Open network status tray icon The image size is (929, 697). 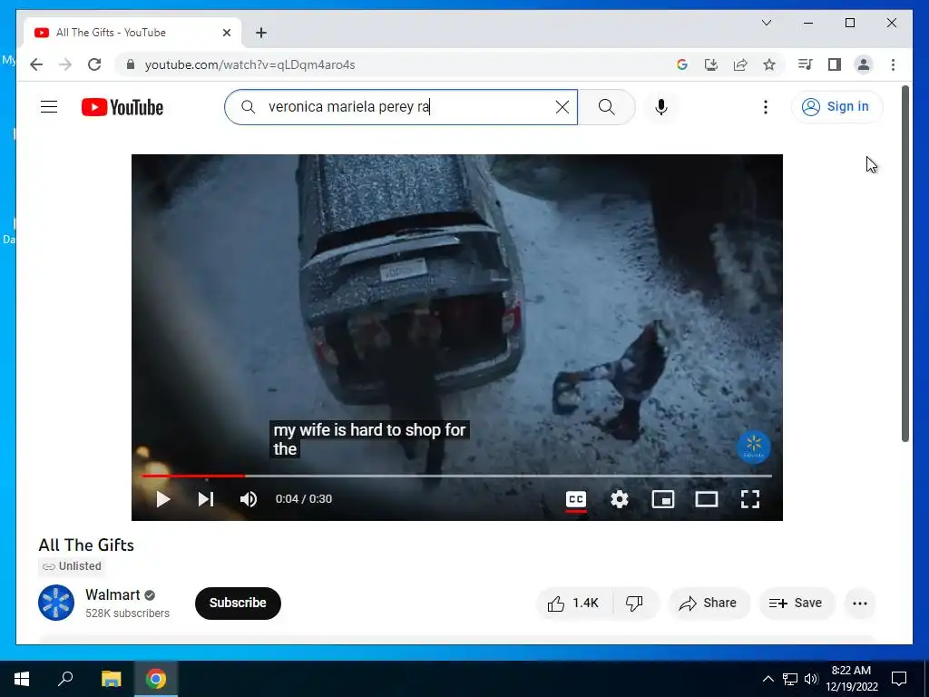(x=790, y=679)
